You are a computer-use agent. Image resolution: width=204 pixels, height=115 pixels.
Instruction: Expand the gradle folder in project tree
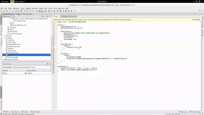(4, 38)
